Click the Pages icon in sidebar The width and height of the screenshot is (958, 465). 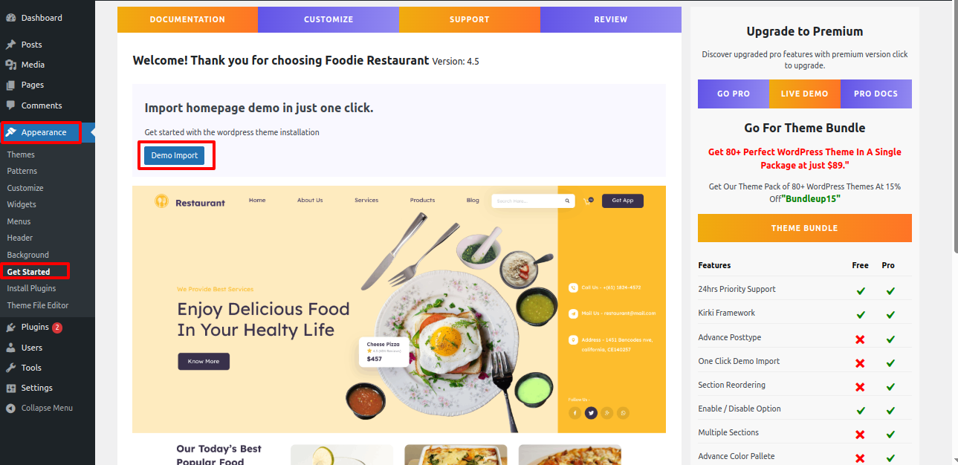coord(10,85)
